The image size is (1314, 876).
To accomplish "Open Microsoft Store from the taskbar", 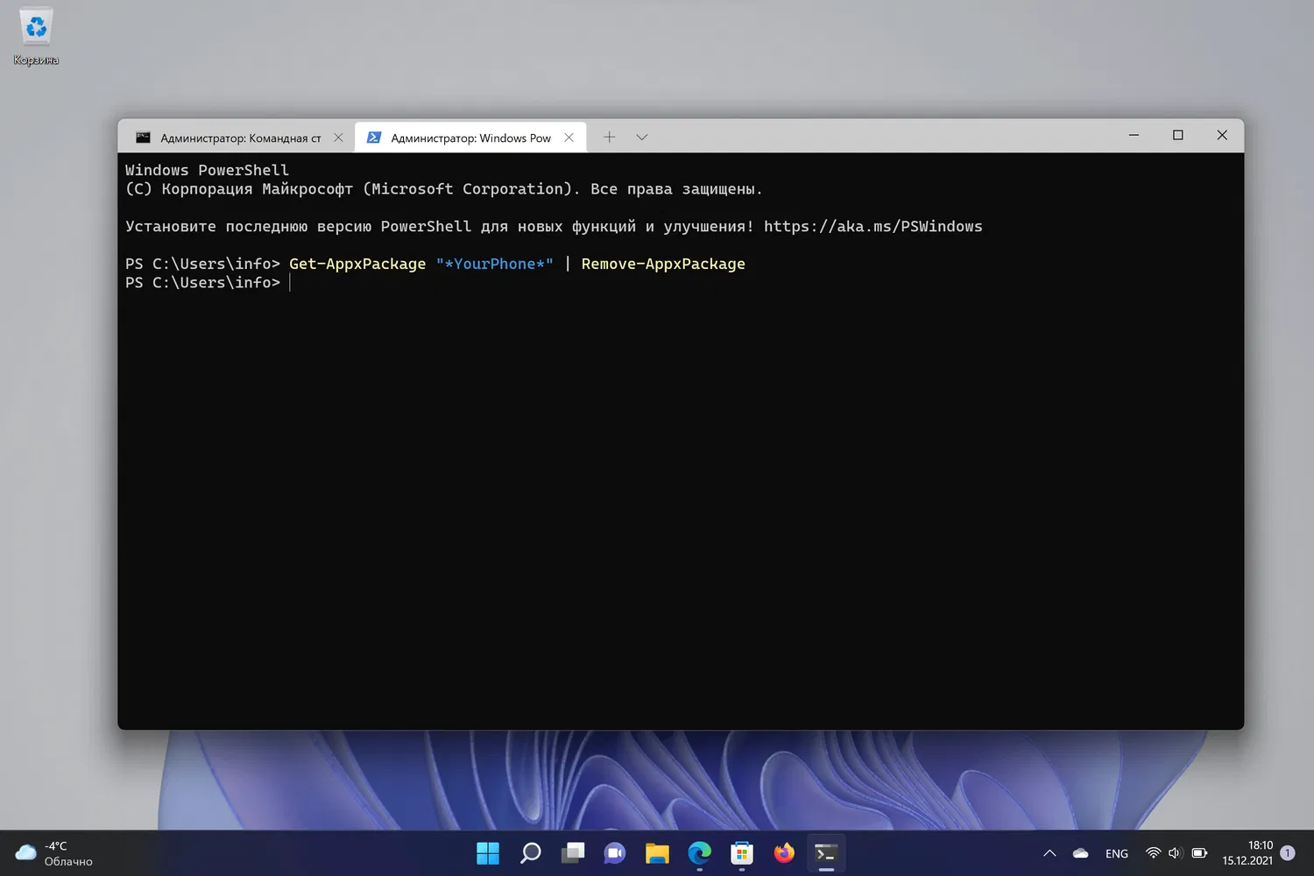I will pyautogui.click(x=742, y=853).
